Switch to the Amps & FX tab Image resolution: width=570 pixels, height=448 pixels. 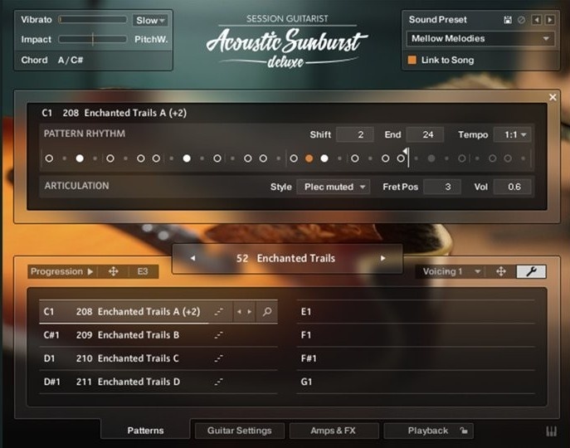click(333, 431)
